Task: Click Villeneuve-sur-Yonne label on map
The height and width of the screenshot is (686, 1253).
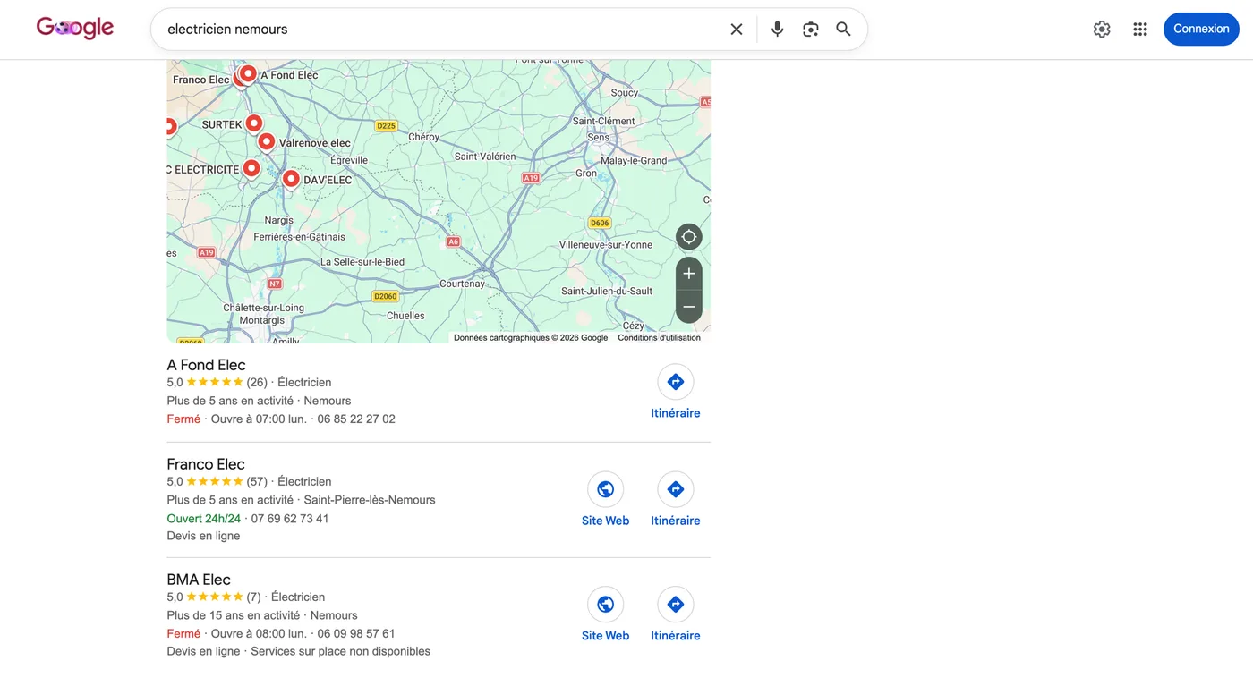Action: click(606, 245)
